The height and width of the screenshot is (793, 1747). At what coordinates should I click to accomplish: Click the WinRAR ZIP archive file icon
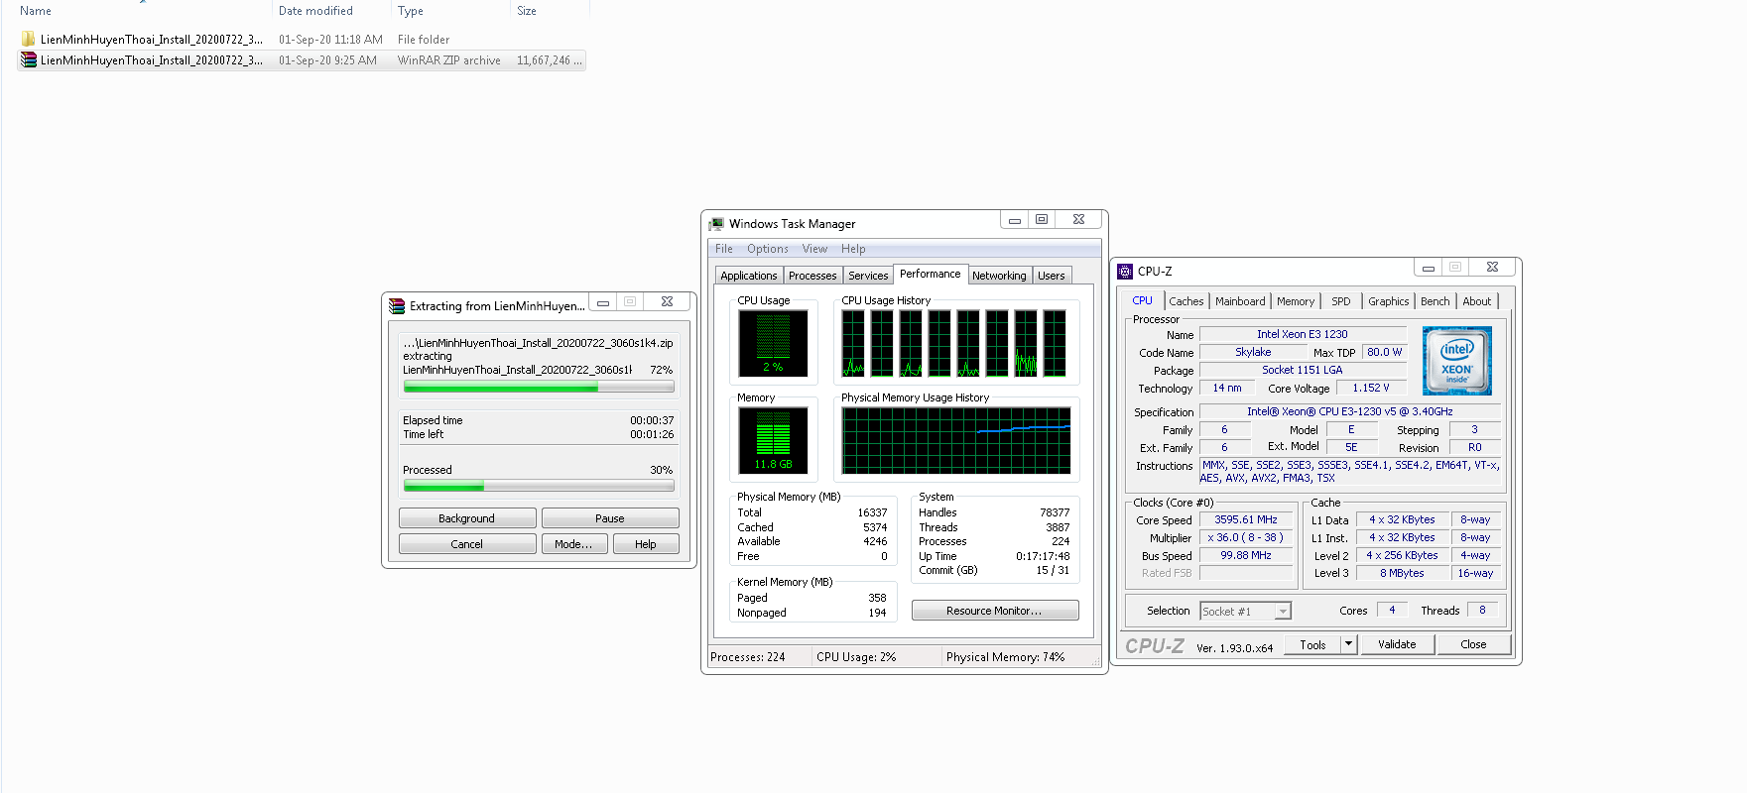pyautogui.click(x=28, y=60)
